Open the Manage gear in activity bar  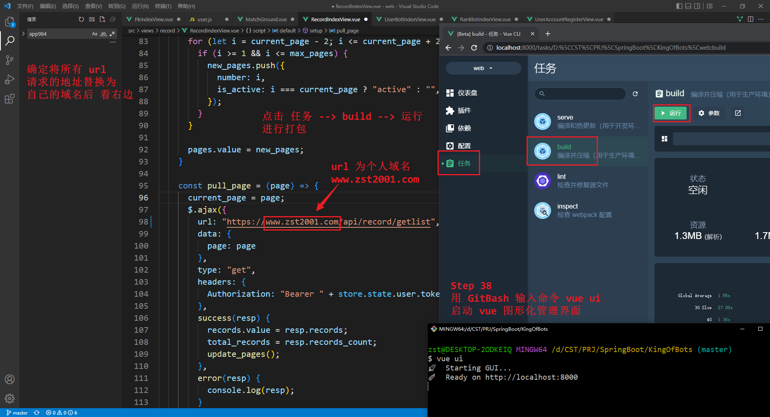10,399
